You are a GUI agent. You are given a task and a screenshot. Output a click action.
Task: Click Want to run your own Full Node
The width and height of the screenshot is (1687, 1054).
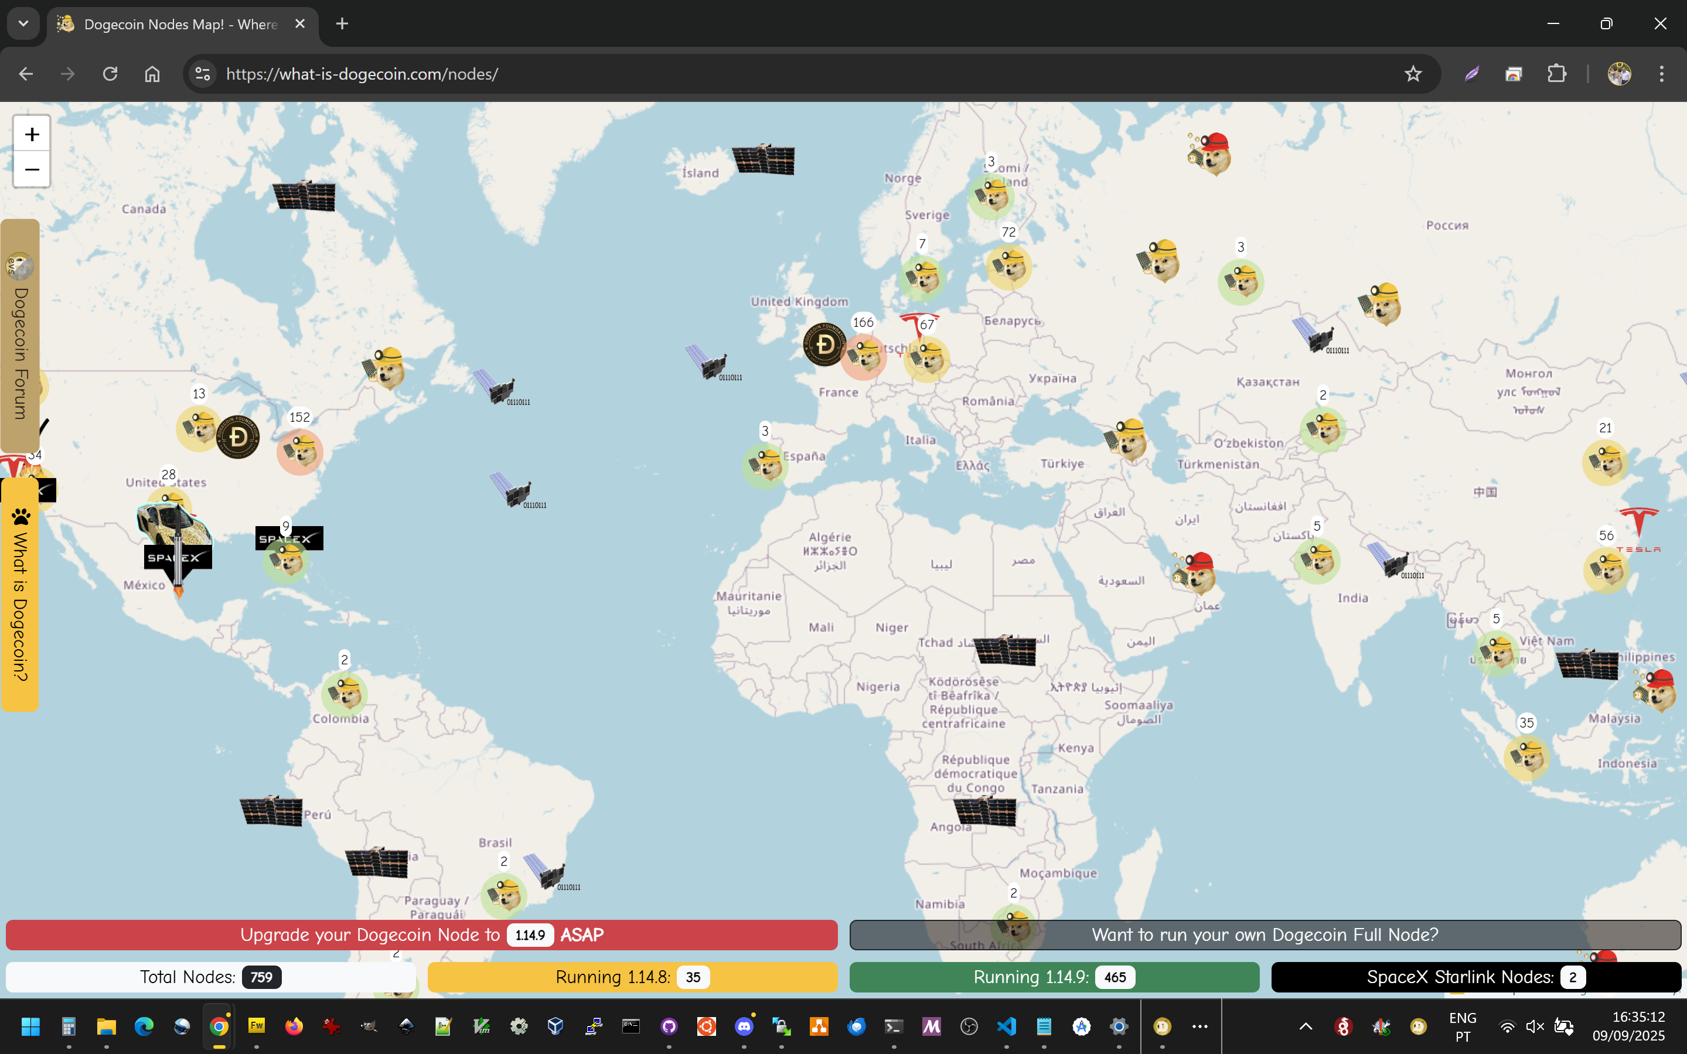pyautogui.click(x=1265, y=935)
